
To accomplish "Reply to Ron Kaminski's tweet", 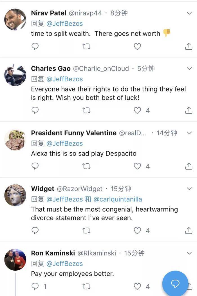I will coord(35,287).
